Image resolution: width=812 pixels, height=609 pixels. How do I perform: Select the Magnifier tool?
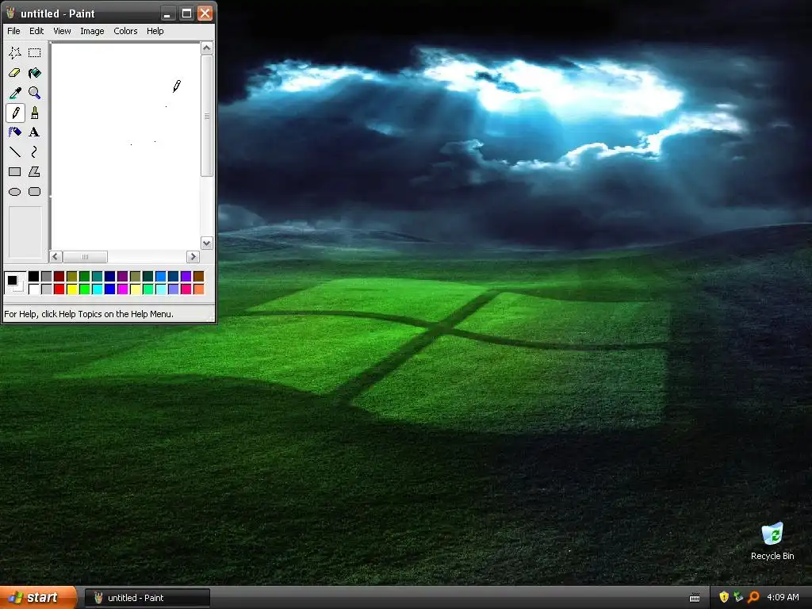(x=35, y=93)
